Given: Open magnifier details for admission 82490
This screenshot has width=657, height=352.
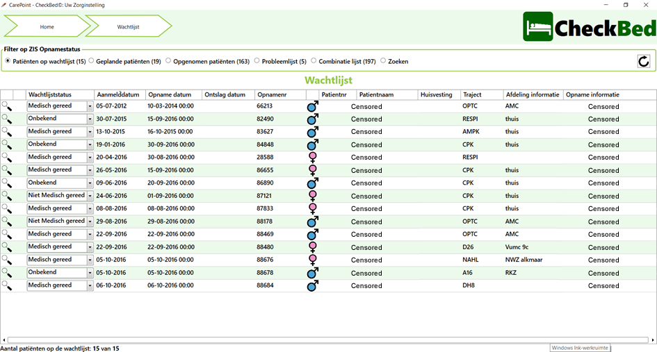Looking at the screenshot, I should (7, 119).
